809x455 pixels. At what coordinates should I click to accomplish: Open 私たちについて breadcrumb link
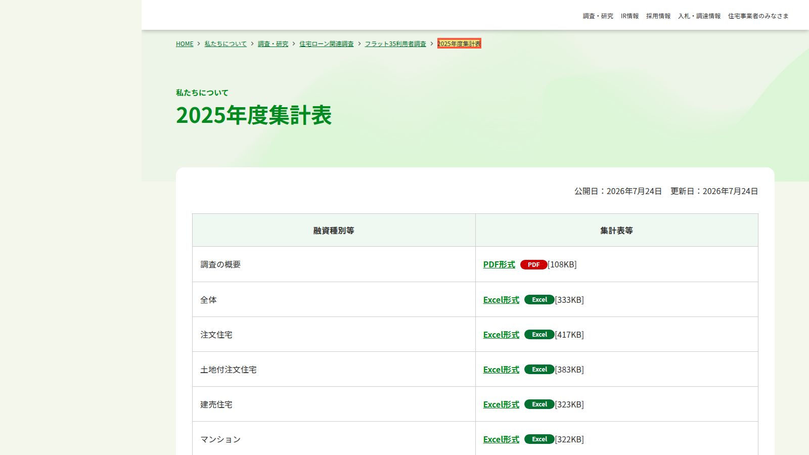pyautogui.click(x=226, y=44)
